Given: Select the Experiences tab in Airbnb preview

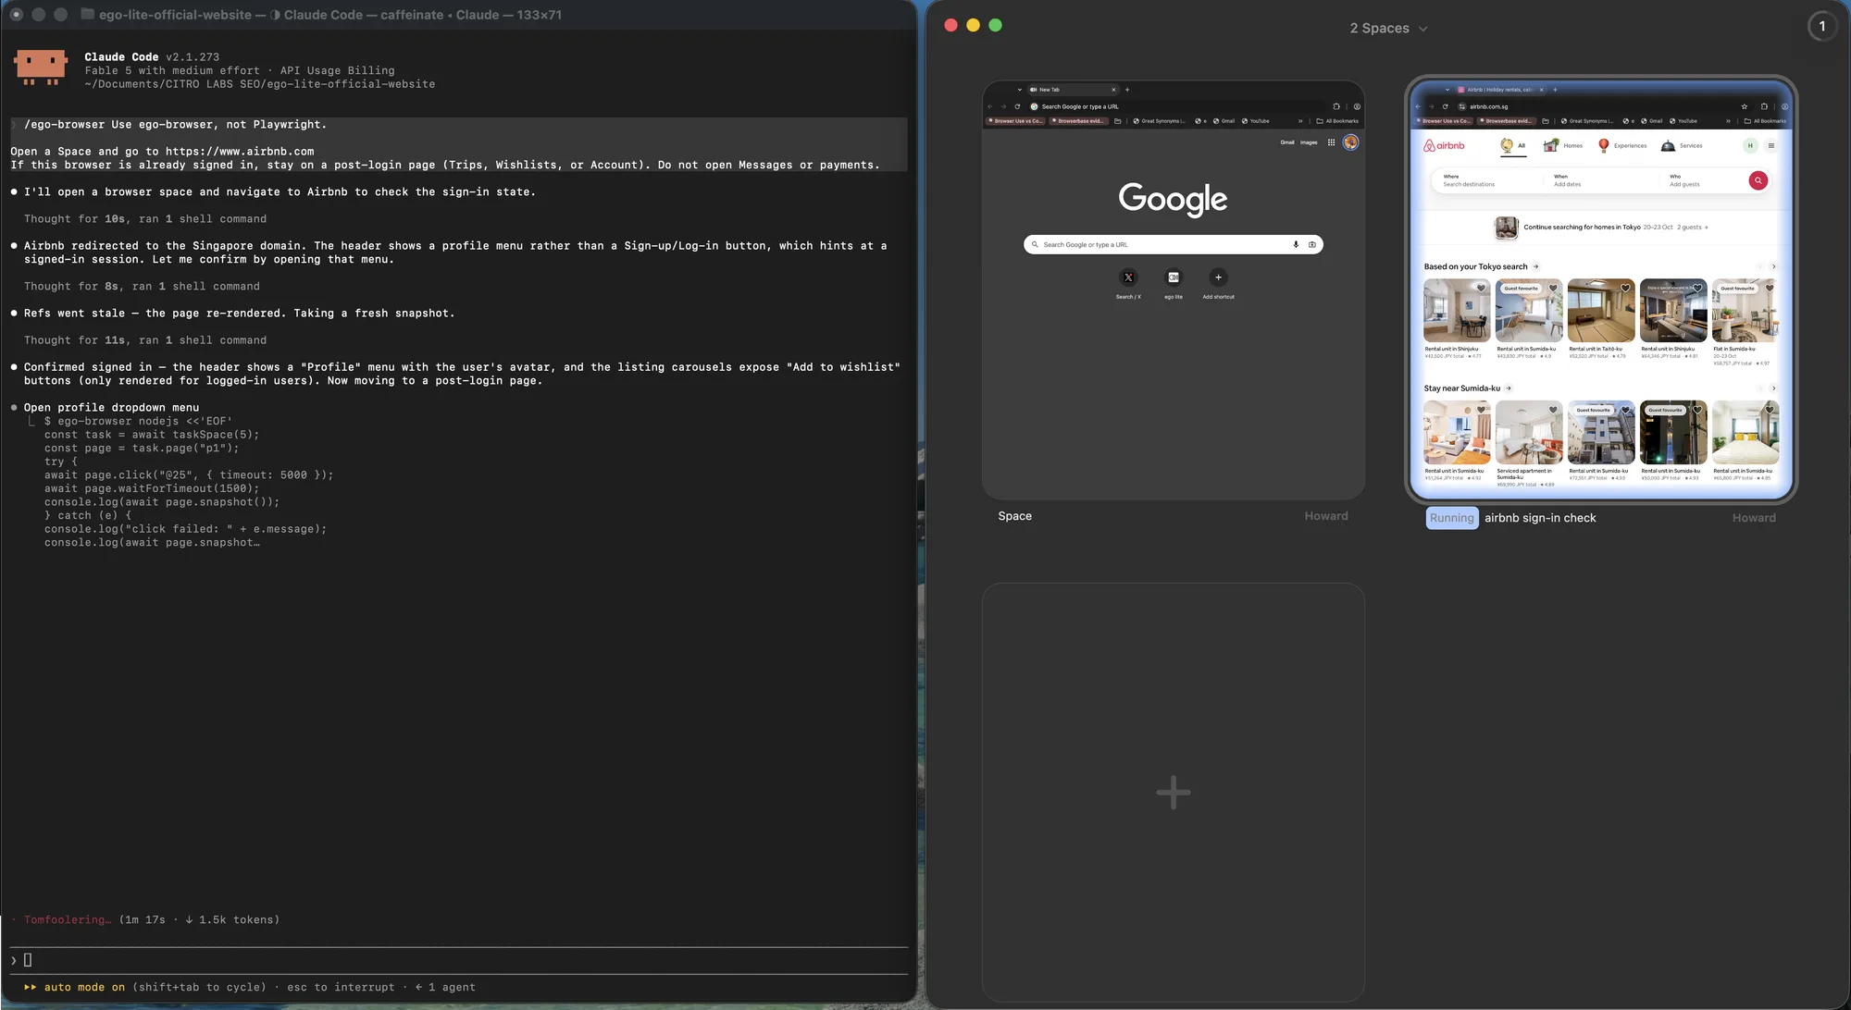Looking at the screenshot, I should pyautogui.click(x=1622, y=145).
